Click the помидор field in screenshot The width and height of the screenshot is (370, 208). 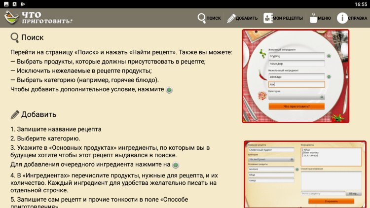click(x=296, y=64)
